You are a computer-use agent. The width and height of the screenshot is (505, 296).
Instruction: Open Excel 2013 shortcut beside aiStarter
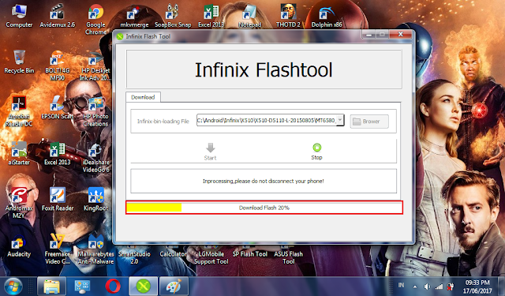click(x=58, y=154)
